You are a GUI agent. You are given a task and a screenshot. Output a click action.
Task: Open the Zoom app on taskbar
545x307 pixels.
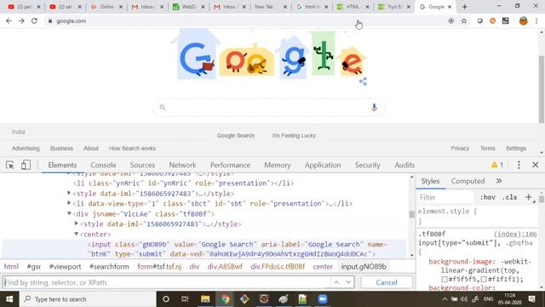323,299
